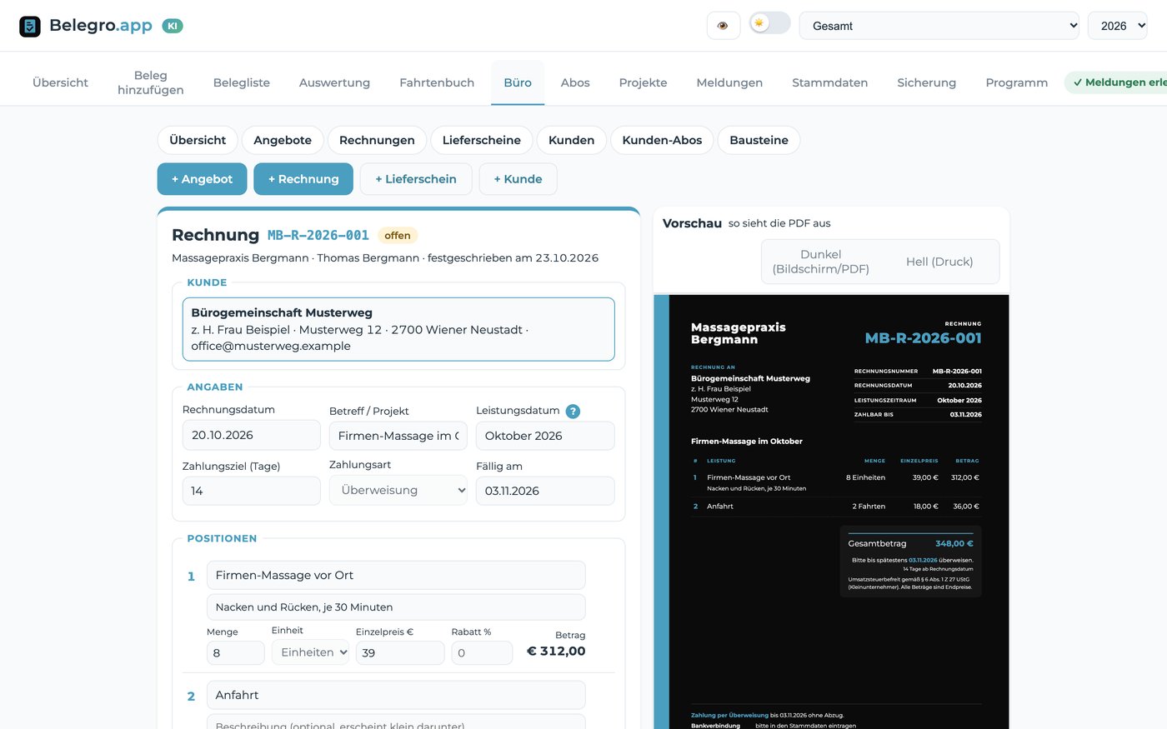Open the 2026 year dropdown
This screenshot has width=1167, height=729.
click(x=1118, y=26)
